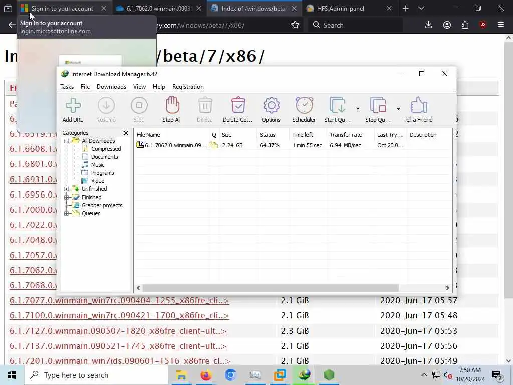Open Firefox hamburger application menu
Screen dimensions: 513x385
click(501, 25)
